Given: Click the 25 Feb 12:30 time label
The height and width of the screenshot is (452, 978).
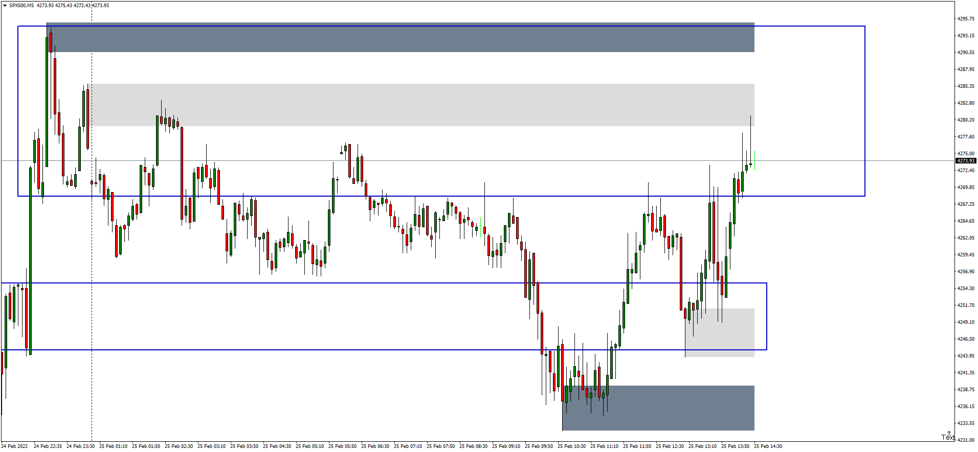Looking at the screenshot, I should [670, 446].
